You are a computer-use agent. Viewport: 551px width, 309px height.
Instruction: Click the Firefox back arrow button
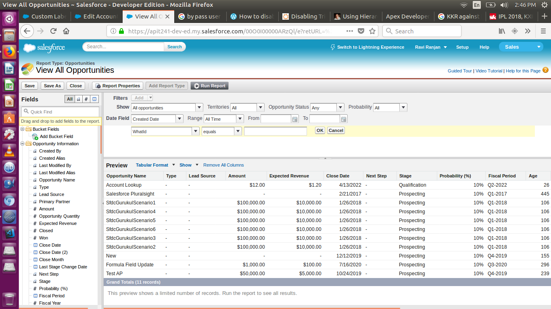click(27, 31)
